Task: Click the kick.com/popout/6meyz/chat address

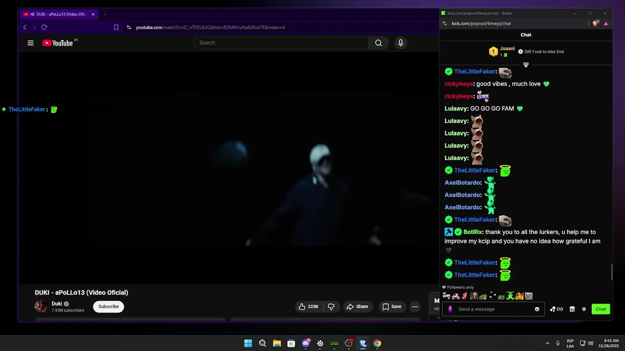Action: [481, 23]
